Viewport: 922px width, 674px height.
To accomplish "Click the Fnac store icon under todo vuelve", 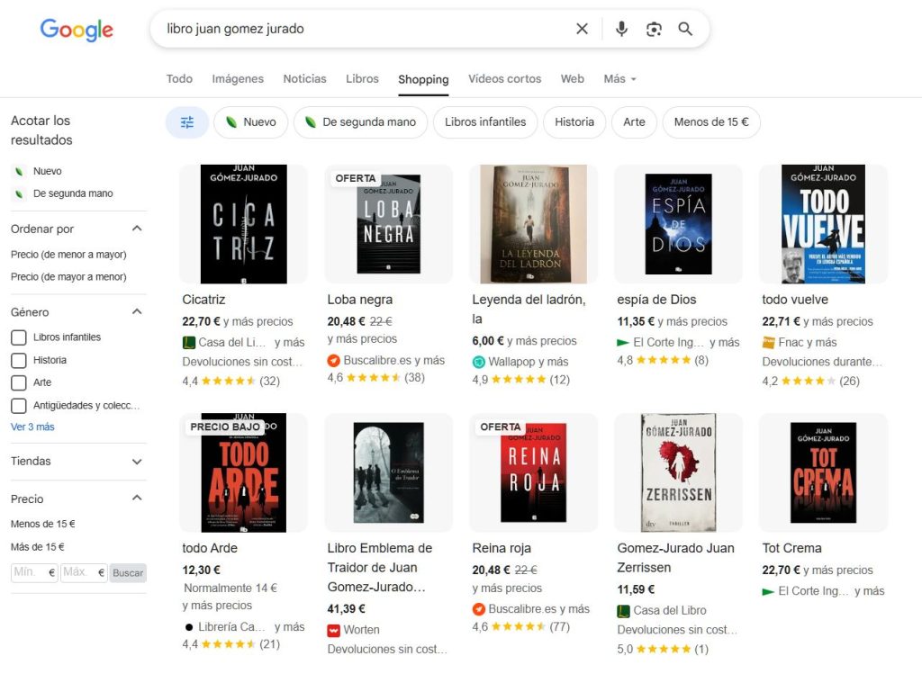I will pos(768,342).
